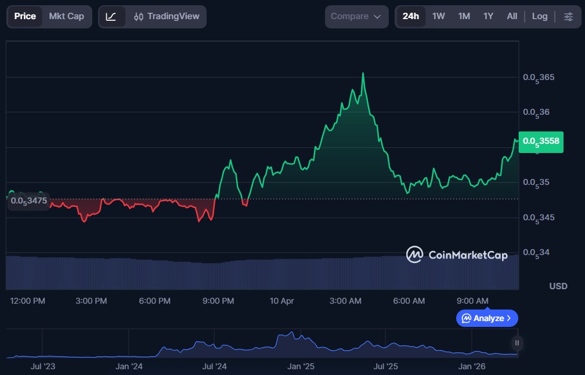Choose the 1M time range
This screenshot has height=375, width=585.
click(464, 16)
